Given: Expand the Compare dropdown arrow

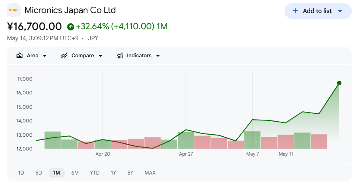Looking at the screenshot, I should (101, 56).
